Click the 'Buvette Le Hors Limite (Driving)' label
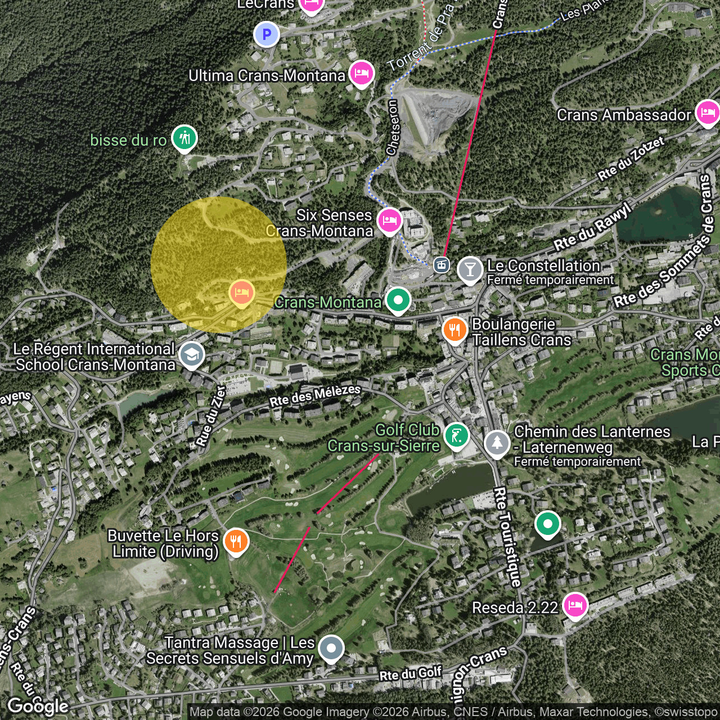 pos(163,543)
